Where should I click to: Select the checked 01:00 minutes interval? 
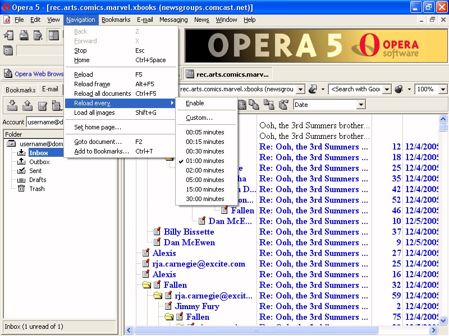pos(205,161)
